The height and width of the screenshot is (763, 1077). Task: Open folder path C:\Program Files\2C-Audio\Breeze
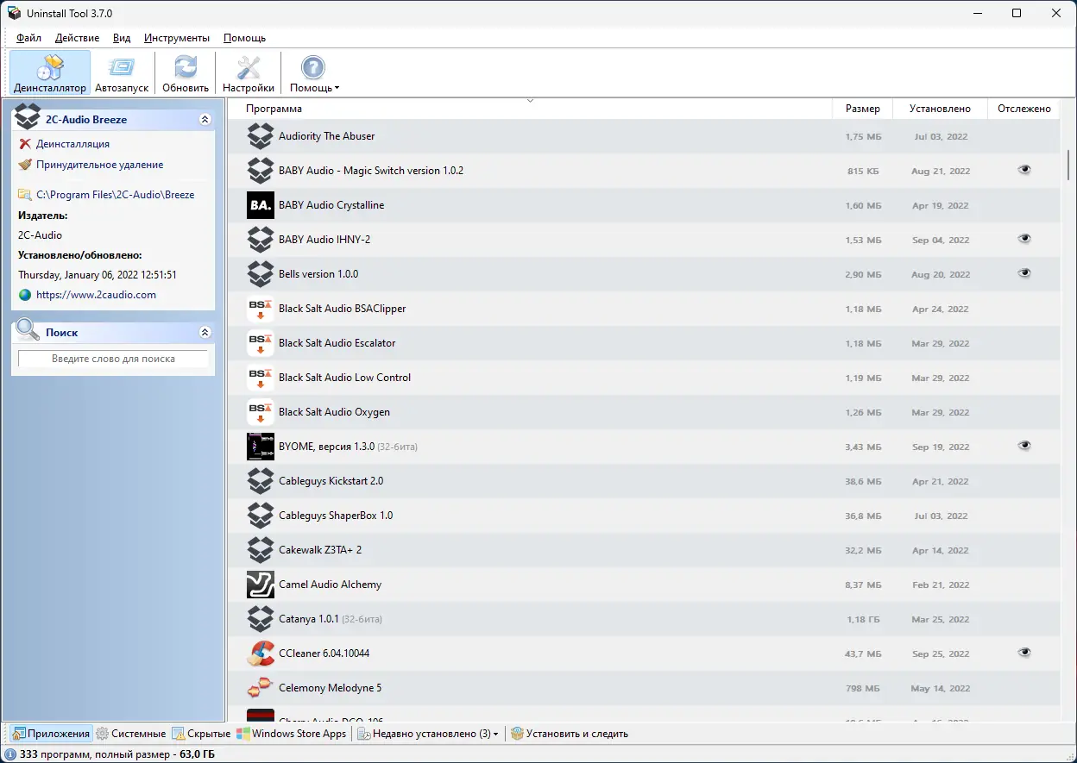click(115, 194)
